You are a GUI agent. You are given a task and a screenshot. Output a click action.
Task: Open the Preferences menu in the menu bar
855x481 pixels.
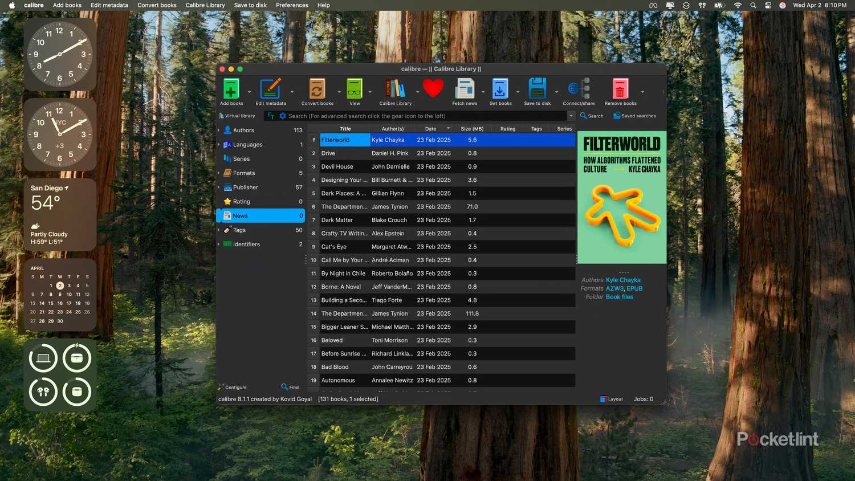pos(292,5)
